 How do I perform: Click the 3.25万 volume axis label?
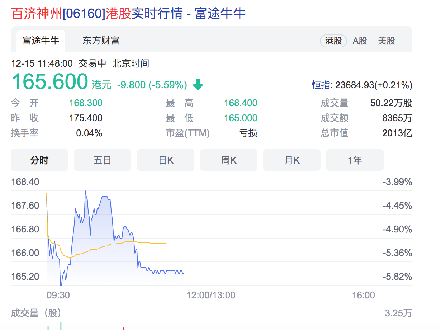[x=399, y=313]
